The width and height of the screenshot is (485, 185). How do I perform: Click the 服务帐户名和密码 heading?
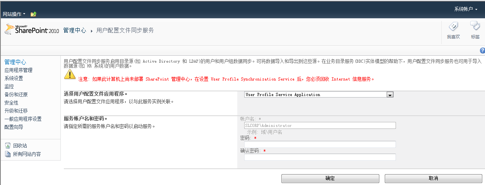pyautogui.click(x=86, y=118)
